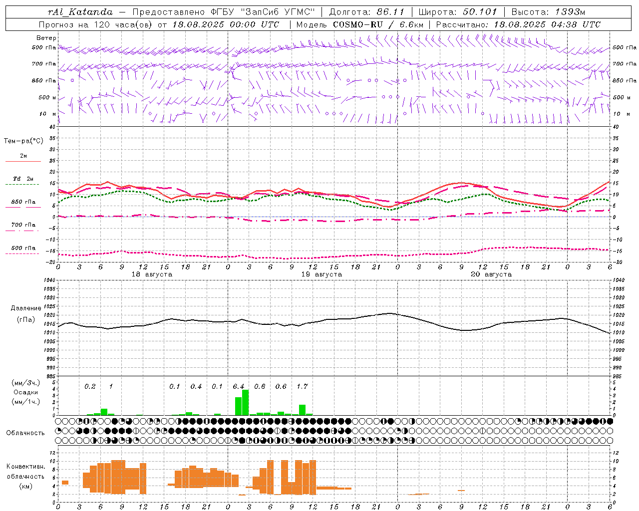Click the 2м legend label
Viewport: 639px width, 511px height.
coord(23,156)
